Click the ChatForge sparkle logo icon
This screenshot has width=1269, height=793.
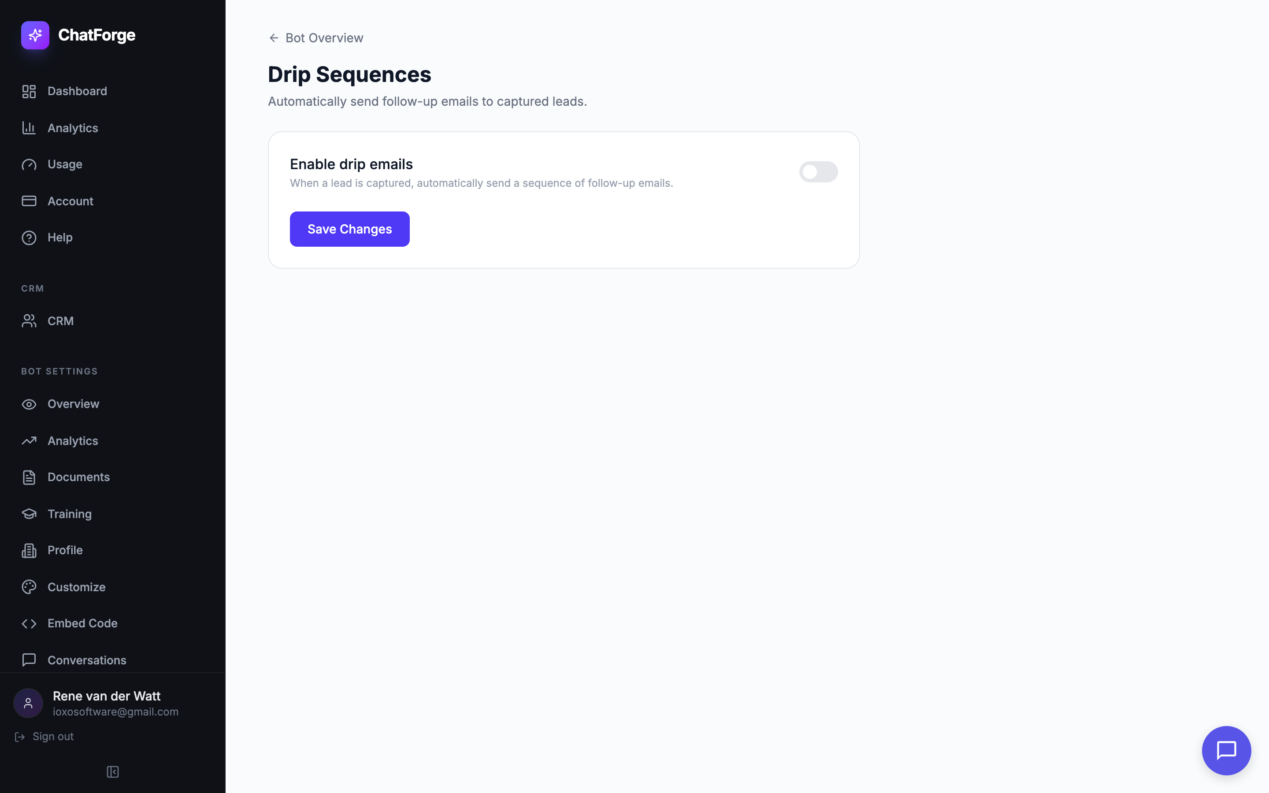click(35, 35)
